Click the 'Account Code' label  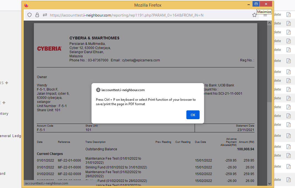(45, 126)
